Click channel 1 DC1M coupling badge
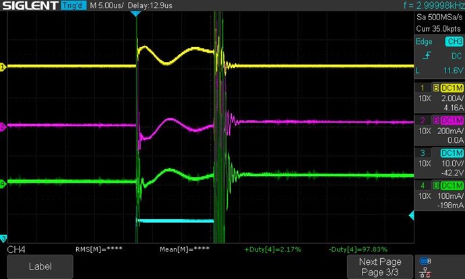The height and width of the screenshot is (279, 465). click(452, 88)
